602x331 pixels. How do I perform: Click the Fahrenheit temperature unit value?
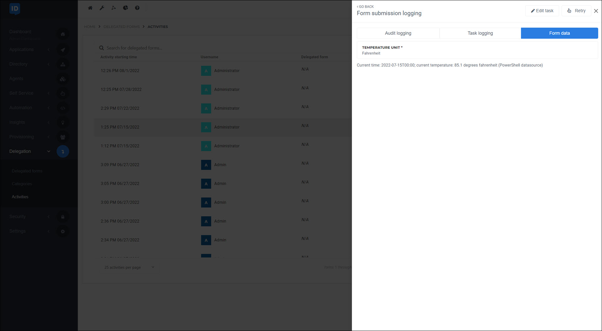[x=371, y=53]
